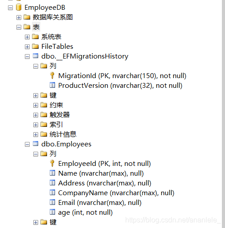This screenshot has height=228, width=225.
Task: Click the dbo.Employees table icon
Action: coord(36,144)
